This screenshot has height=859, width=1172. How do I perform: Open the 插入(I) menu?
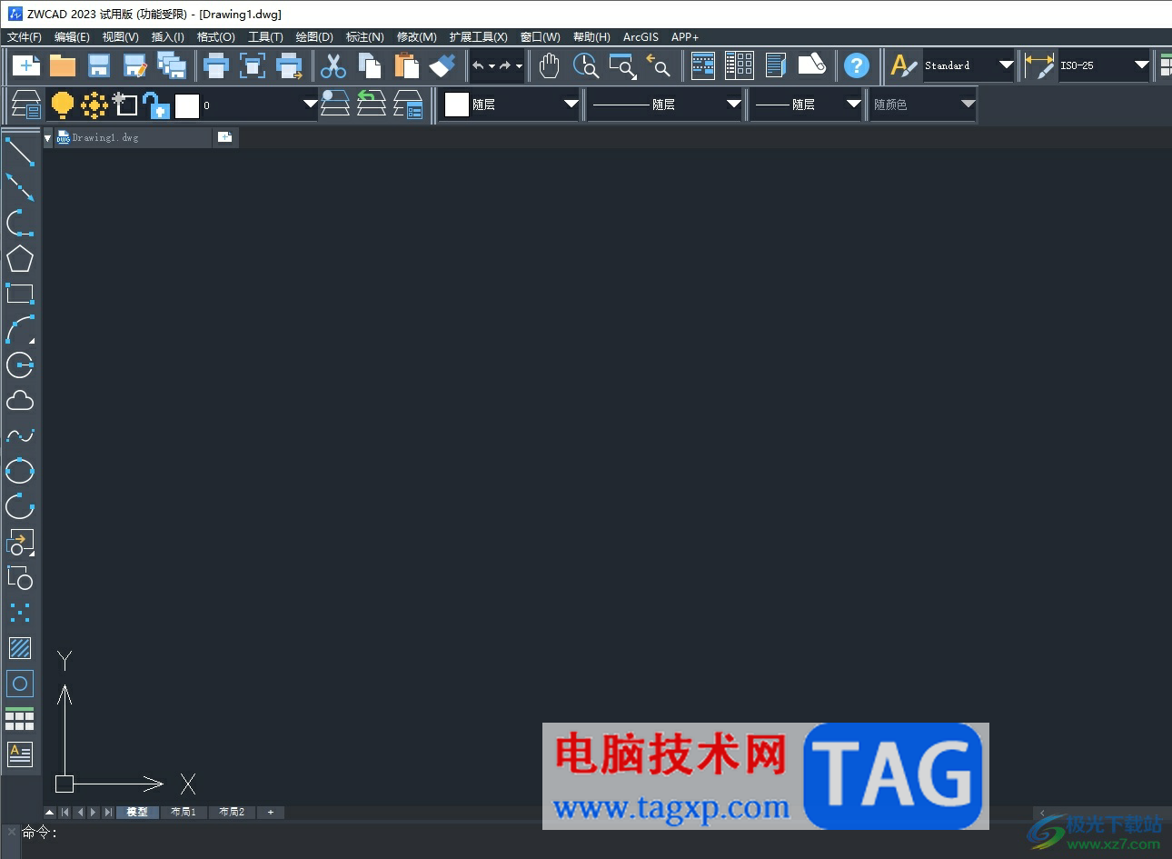pos(167,37)
